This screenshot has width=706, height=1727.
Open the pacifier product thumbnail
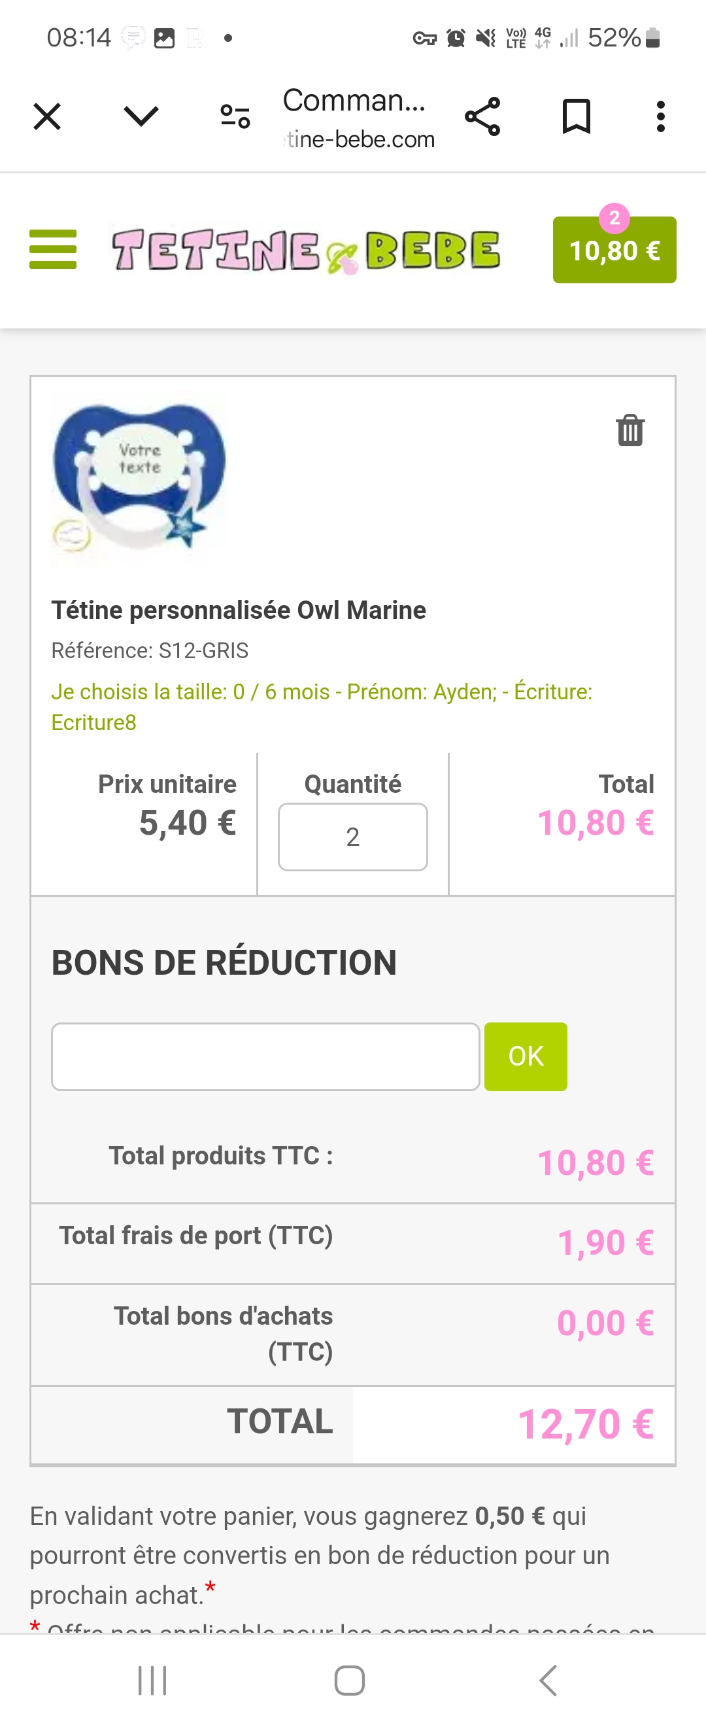click(139, 478)
